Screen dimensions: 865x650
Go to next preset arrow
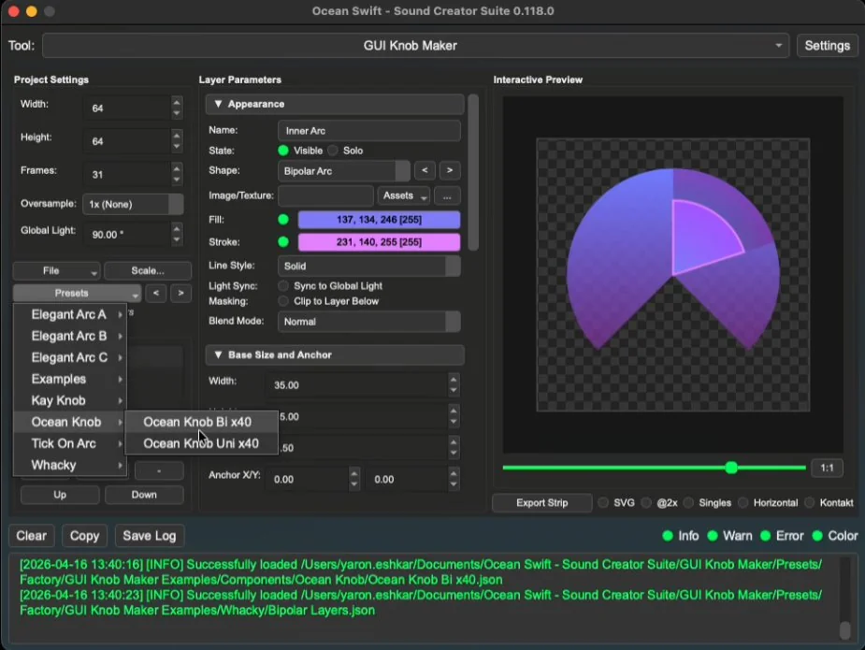(x=180, y=293)
